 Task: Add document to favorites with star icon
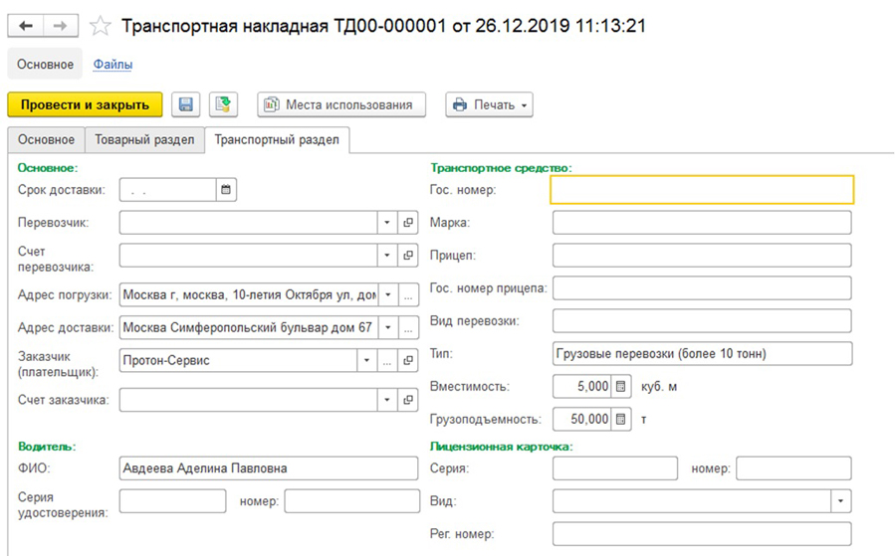[100, 27]
